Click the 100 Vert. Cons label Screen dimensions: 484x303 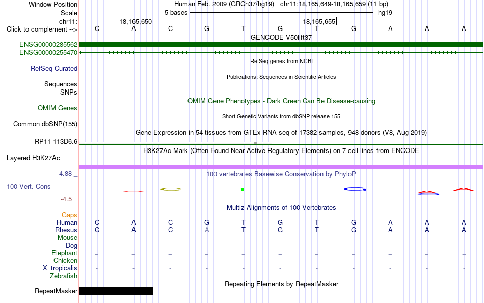point(29,186)
